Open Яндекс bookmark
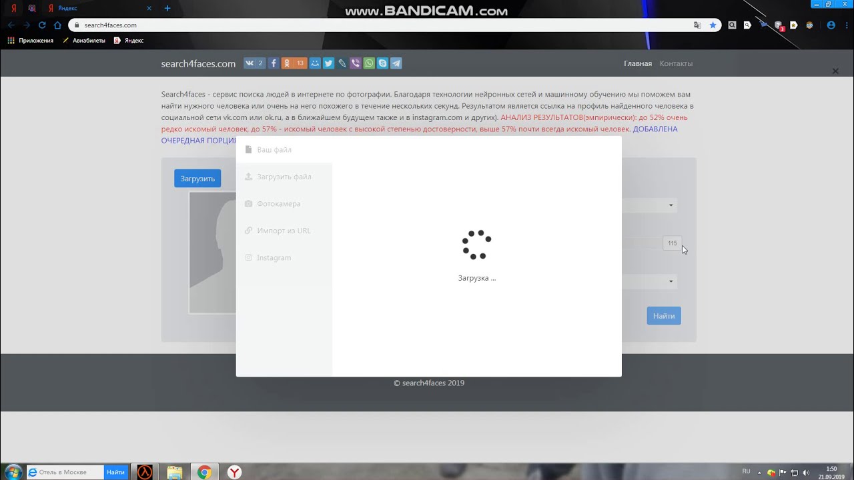Image resolution: width=854 pixels, height=480 pixels. [128, 41]
